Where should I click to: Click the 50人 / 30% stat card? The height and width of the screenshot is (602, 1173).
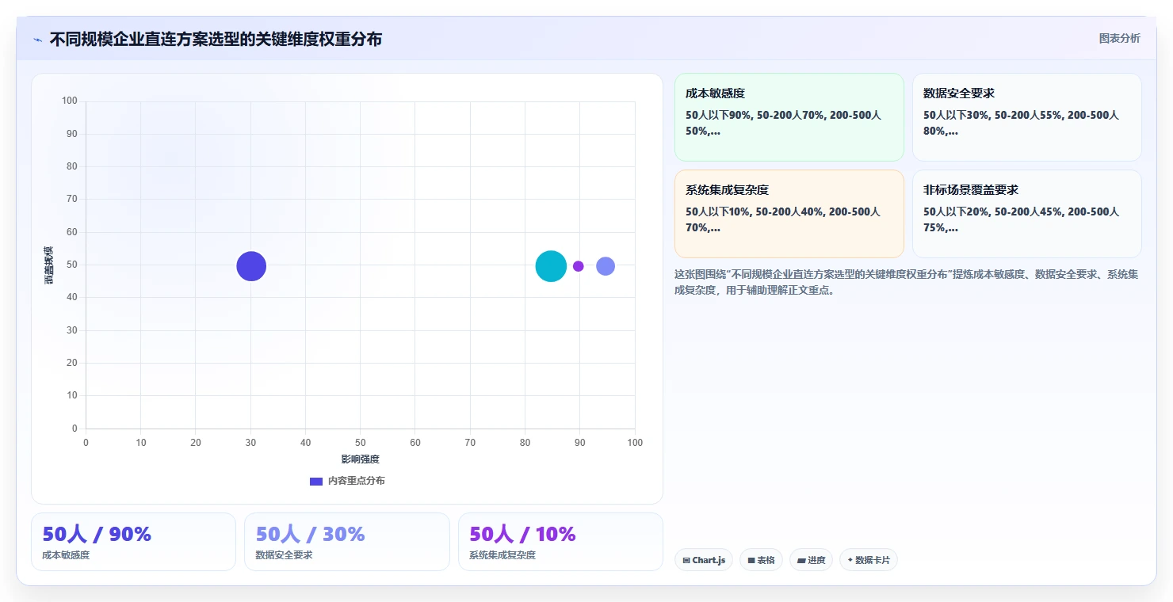[347, 542]
